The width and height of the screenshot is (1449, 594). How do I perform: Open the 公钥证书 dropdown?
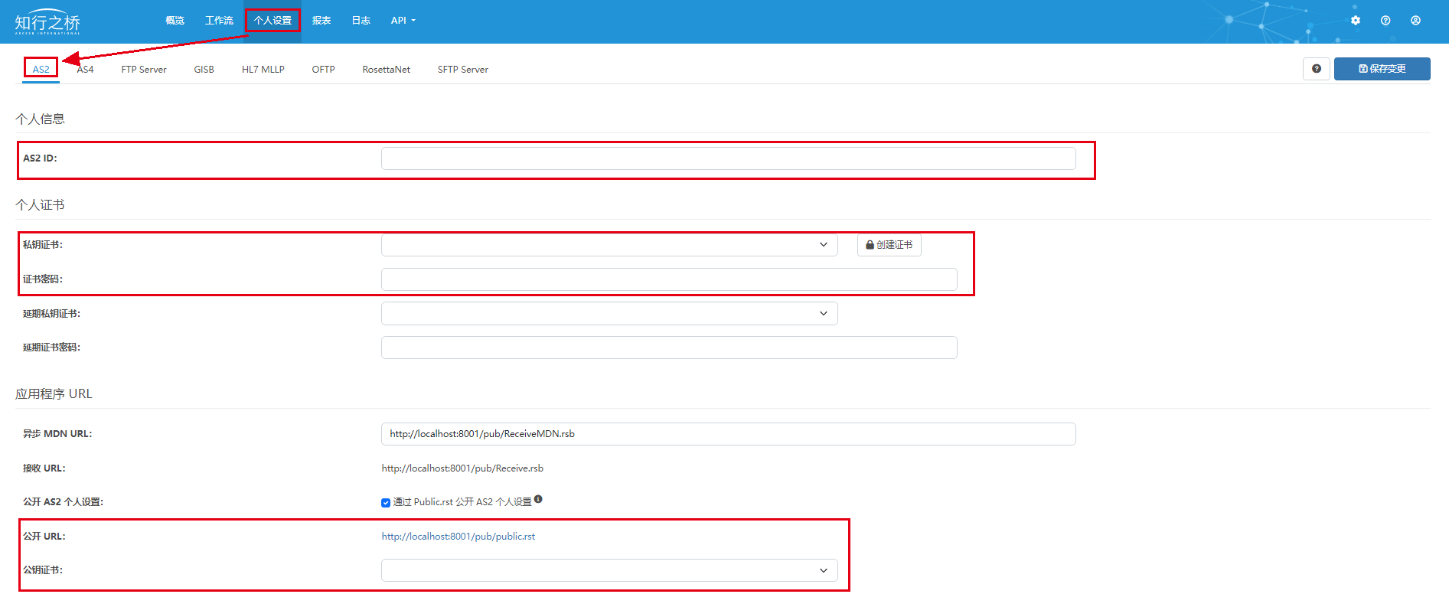tap(609, 570)
